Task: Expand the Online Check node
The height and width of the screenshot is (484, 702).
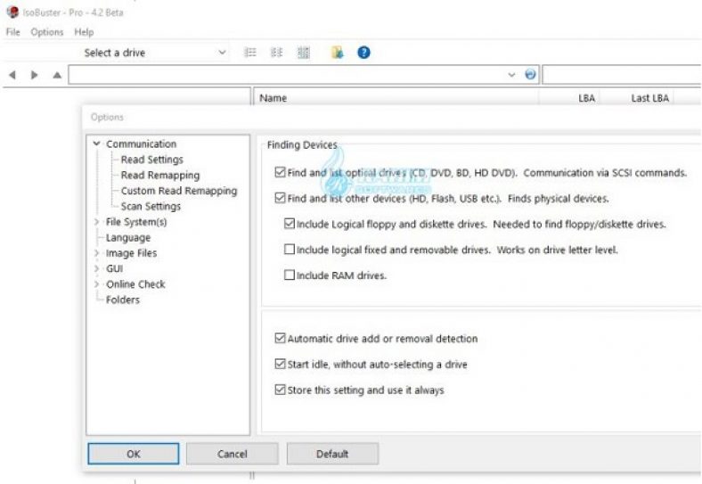Action: tap(96, 284)
